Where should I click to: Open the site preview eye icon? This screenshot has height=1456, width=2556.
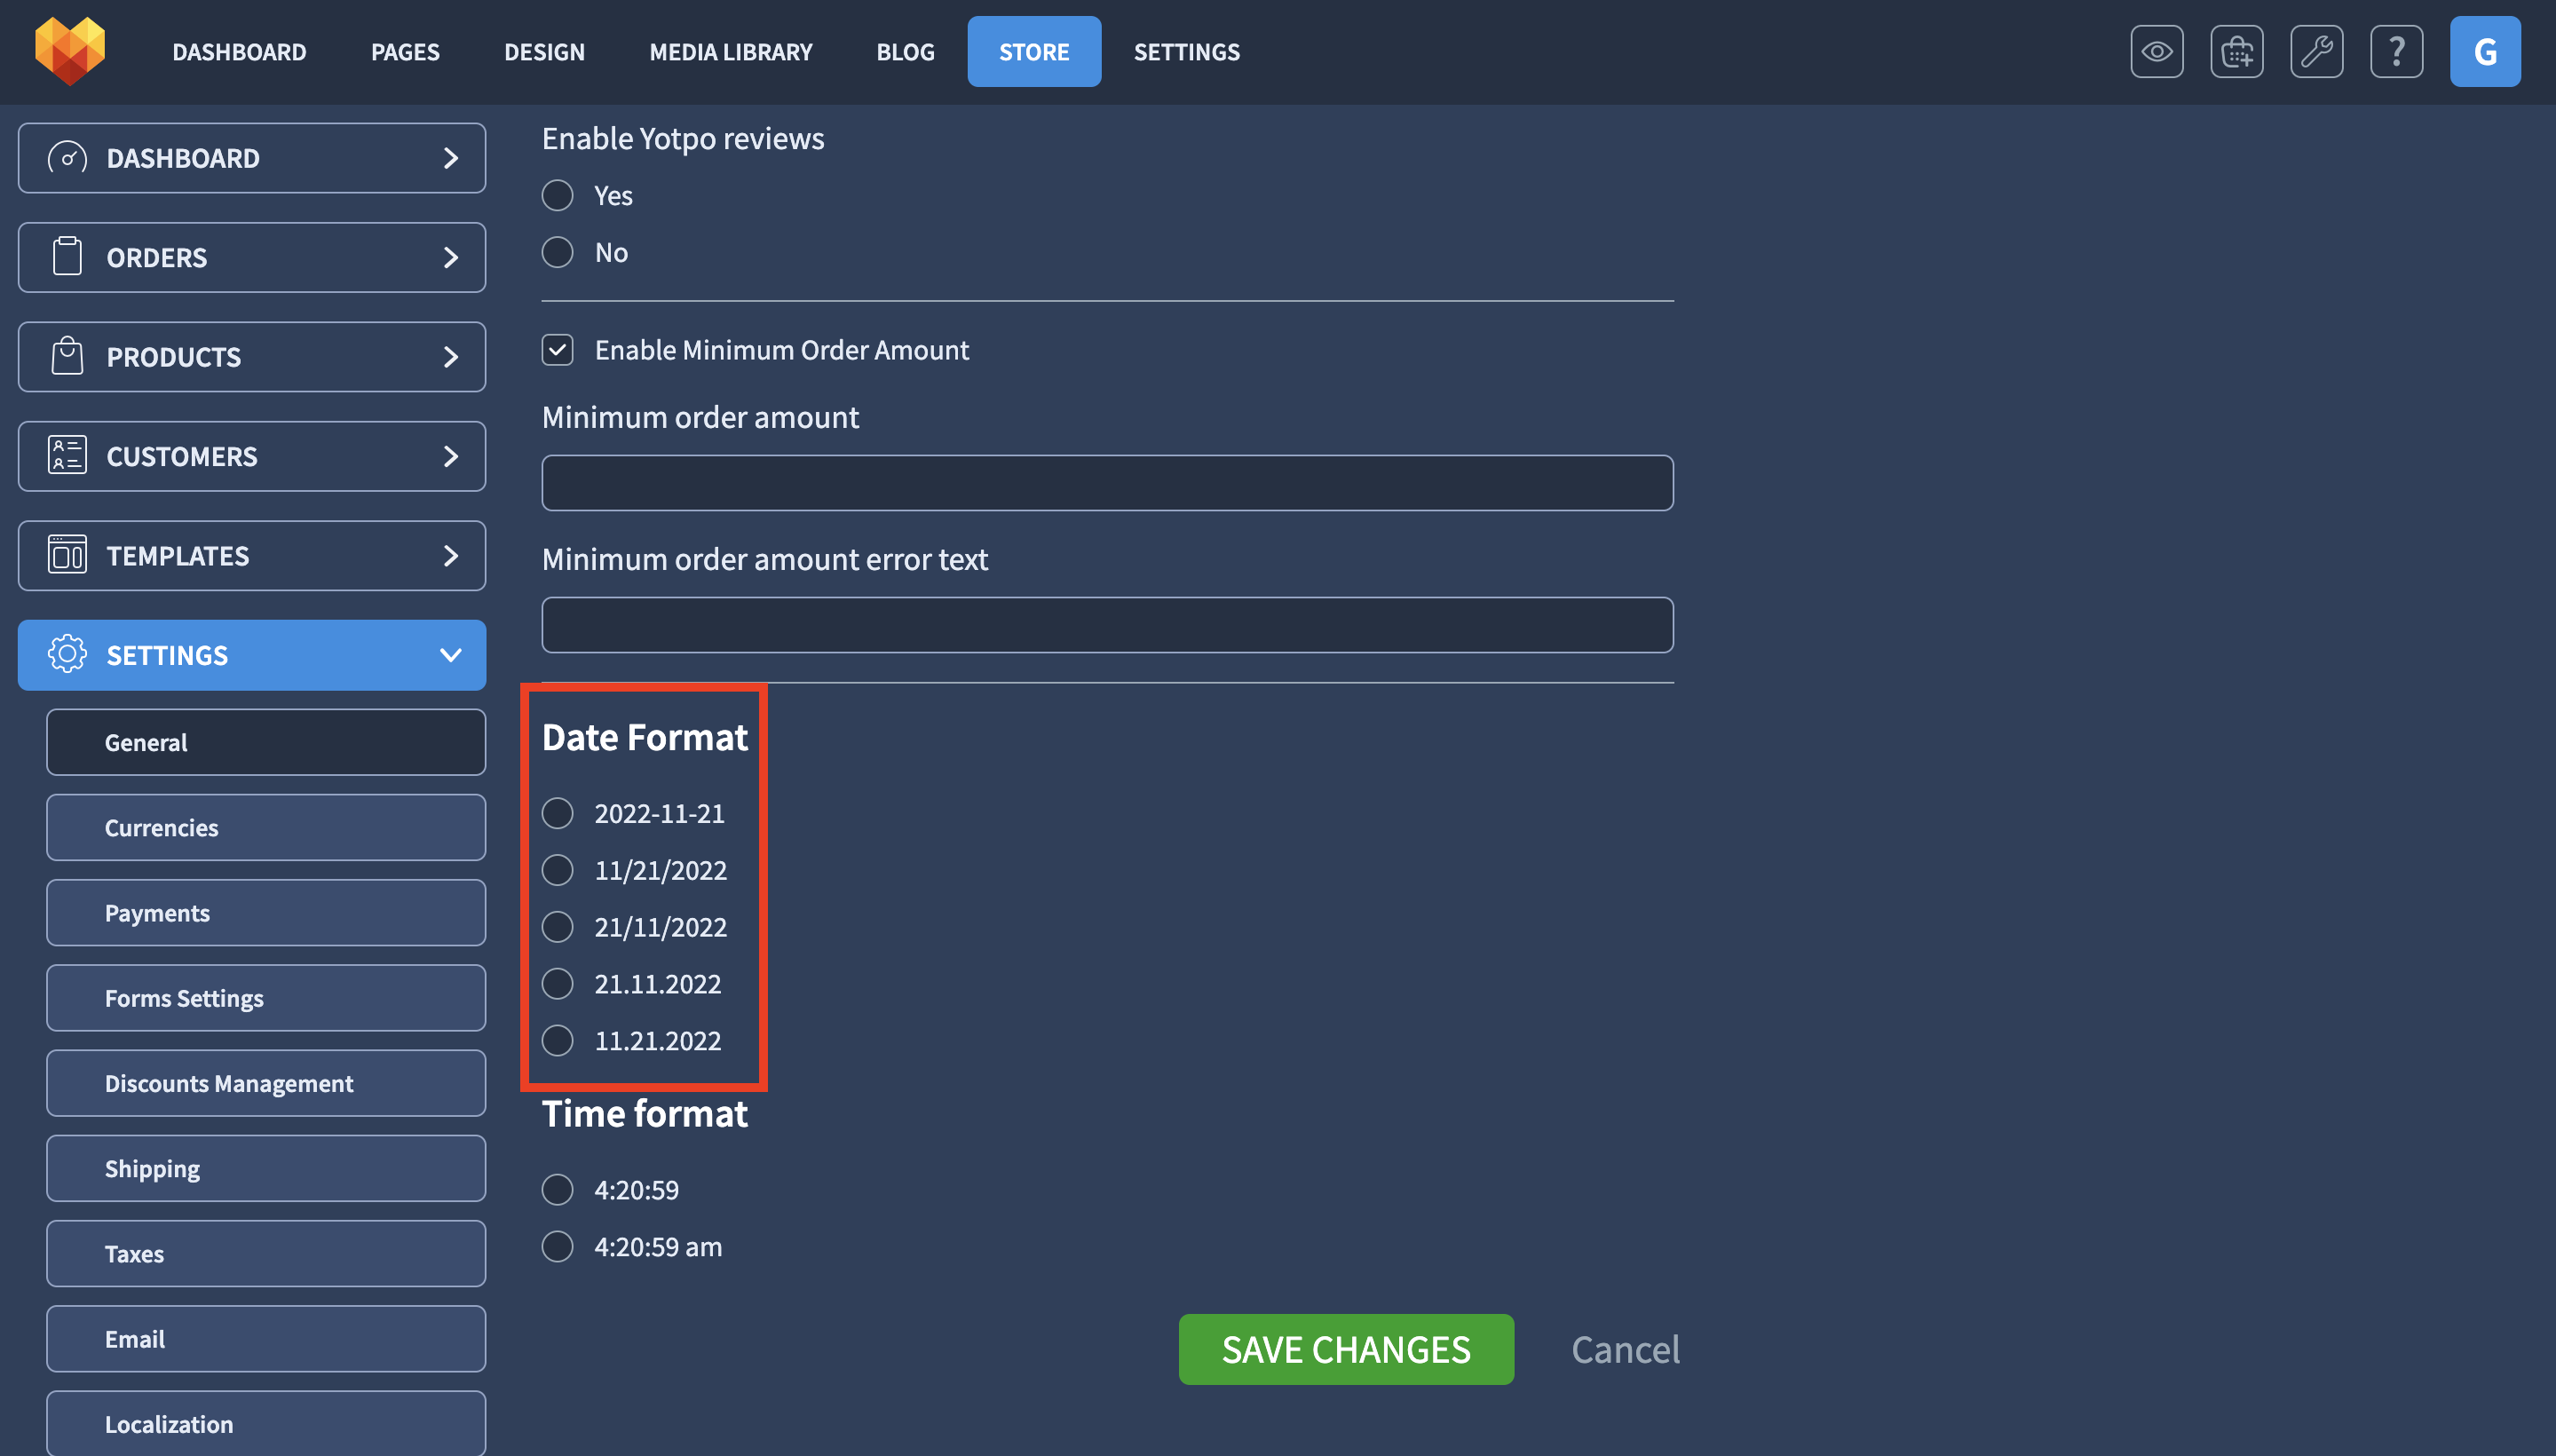pyautogui.click(x=2157, y=51)
